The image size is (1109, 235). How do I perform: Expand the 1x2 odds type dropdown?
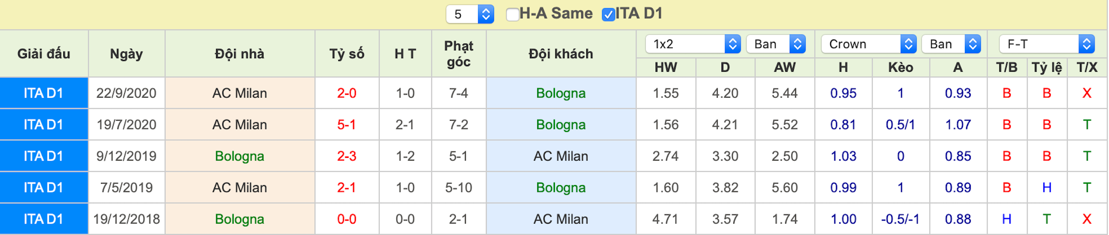pyautogui.click(x=693, y=44)
